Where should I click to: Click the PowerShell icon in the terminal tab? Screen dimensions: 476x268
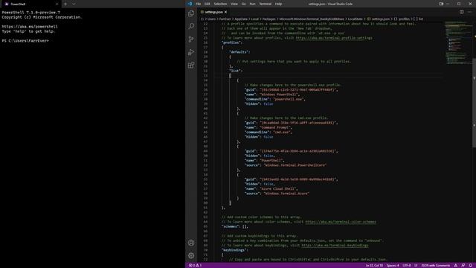[7, 4]
